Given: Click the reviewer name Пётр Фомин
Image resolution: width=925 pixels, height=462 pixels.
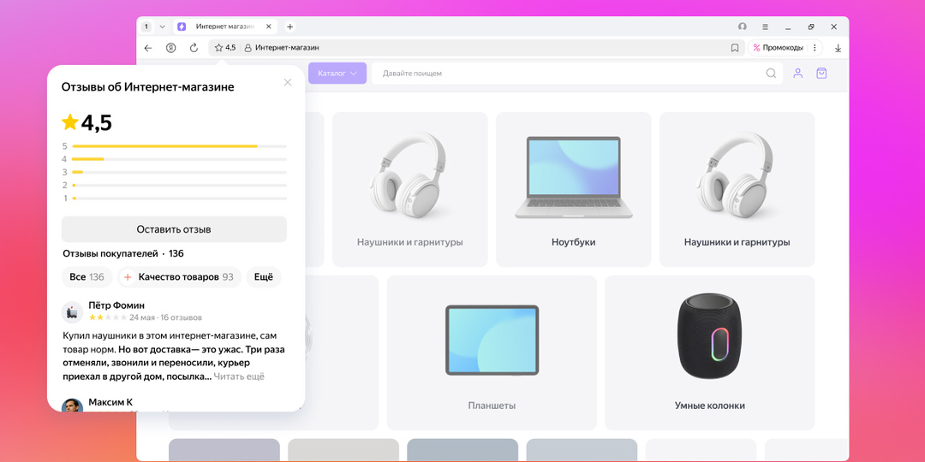Looking at the screenshot, I should click(x=116, y=305).
